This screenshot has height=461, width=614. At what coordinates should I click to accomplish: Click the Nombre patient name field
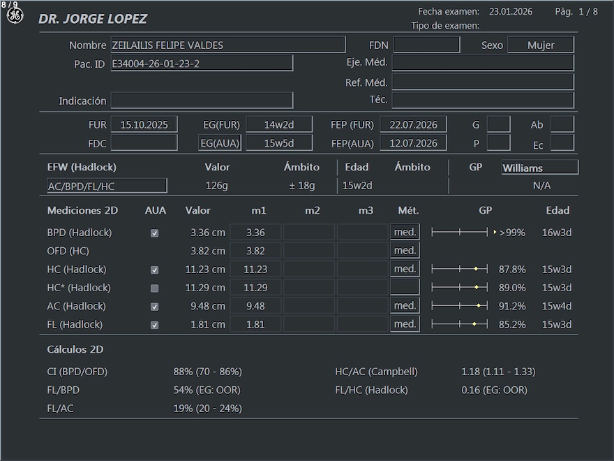point(227,45)
